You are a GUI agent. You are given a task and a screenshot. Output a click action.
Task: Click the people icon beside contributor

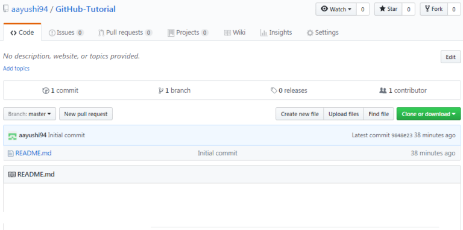click(x=383, y=90)
